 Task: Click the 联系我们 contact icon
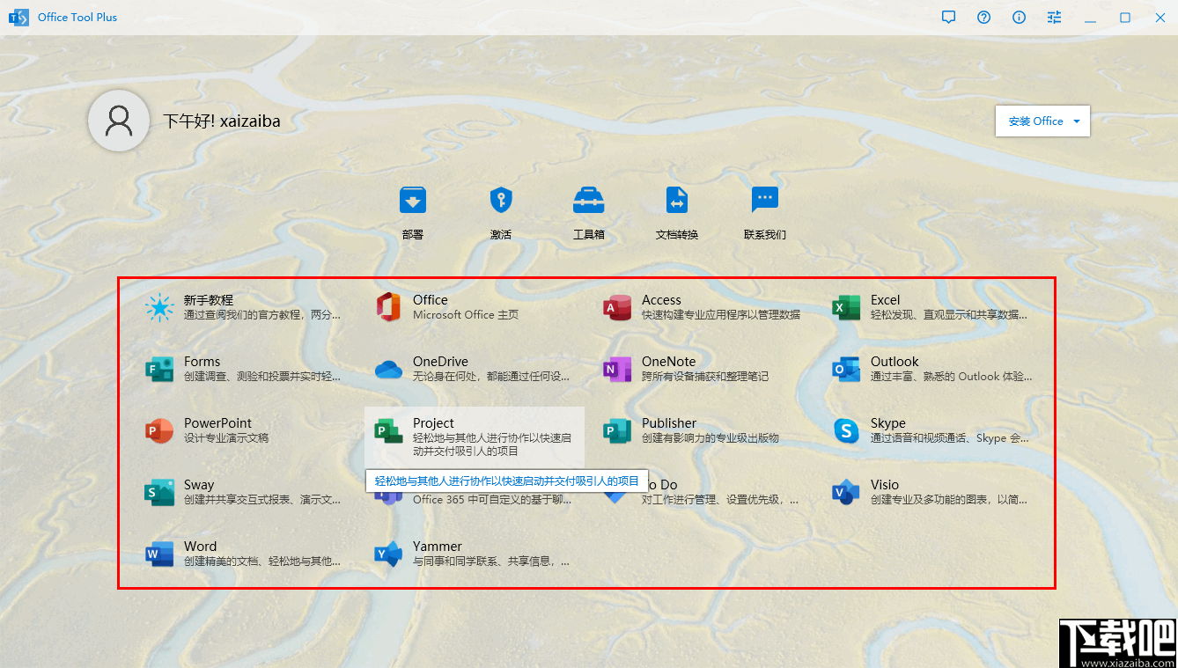tap(764, 211)
